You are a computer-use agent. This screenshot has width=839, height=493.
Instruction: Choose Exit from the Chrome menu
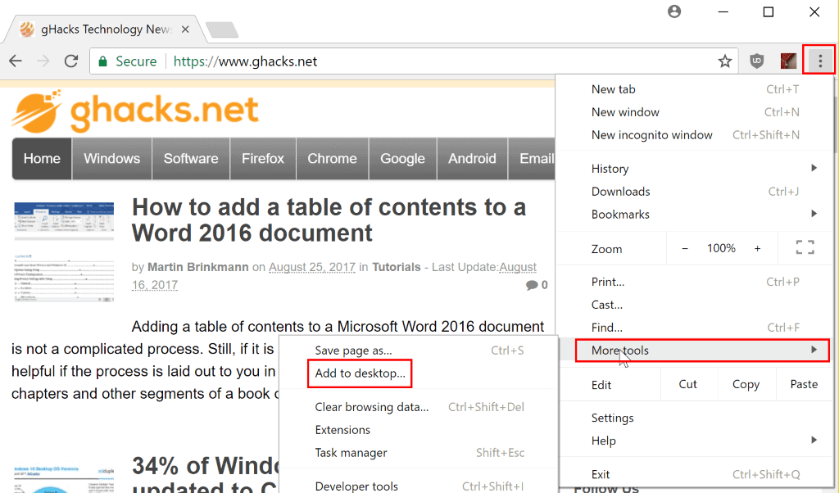694,474
